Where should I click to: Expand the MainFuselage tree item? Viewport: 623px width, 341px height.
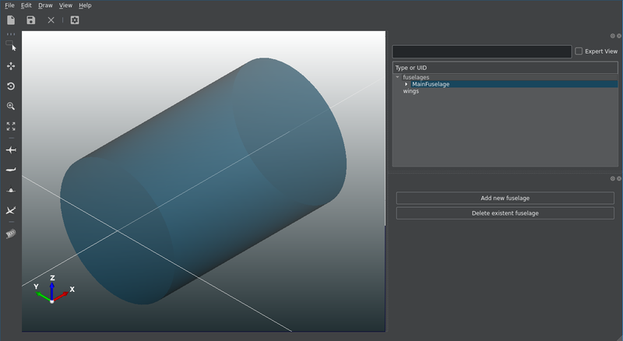pyautogui.click(x=407, y=84)
